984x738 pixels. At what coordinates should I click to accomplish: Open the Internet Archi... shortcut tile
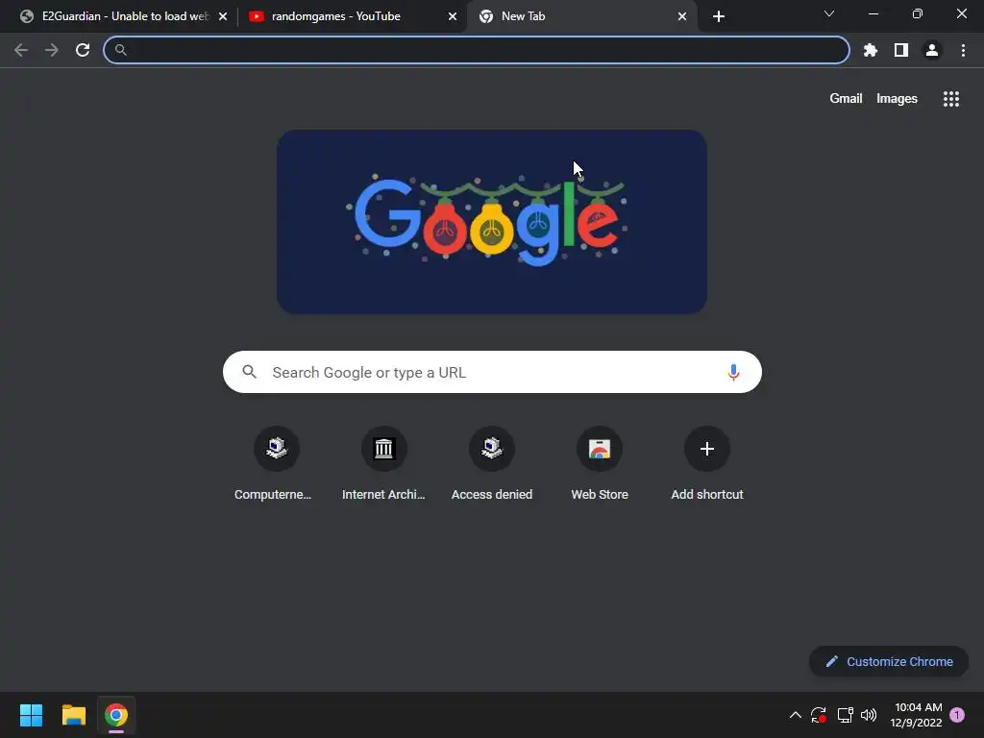pyautogui.click(x=383, y=464)
